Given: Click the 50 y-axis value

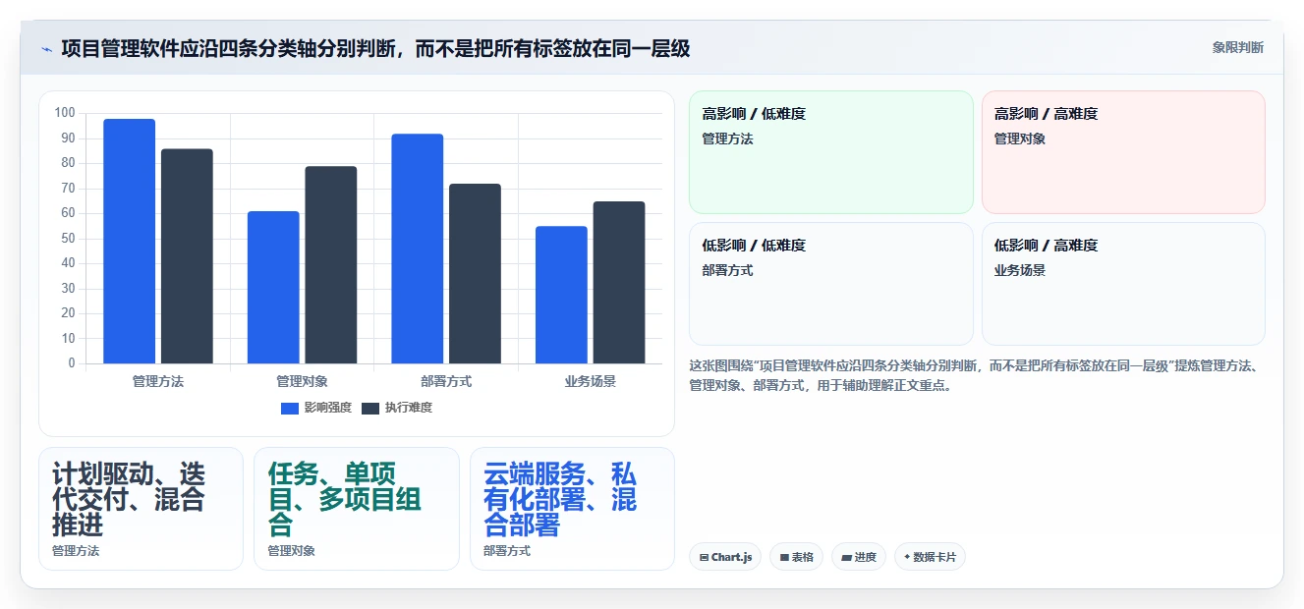Looking at the screenshot, I should point(68,239).
